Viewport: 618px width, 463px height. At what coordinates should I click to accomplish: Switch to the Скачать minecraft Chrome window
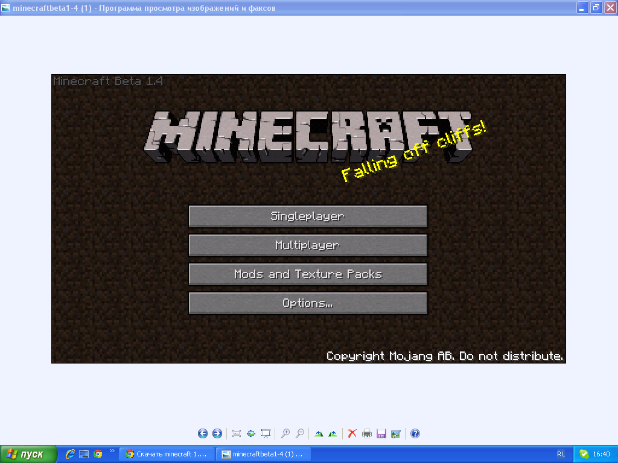[x=167, y=454]
